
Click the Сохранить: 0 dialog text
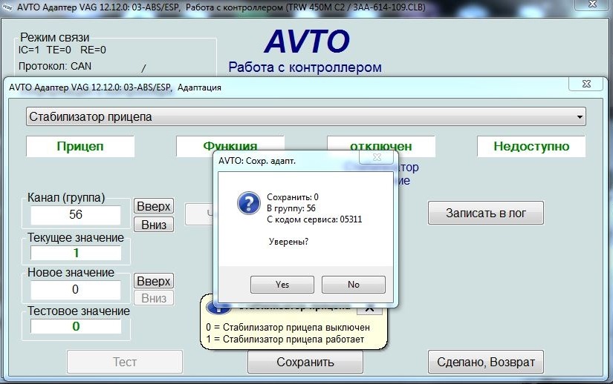(x=293, y=197)
